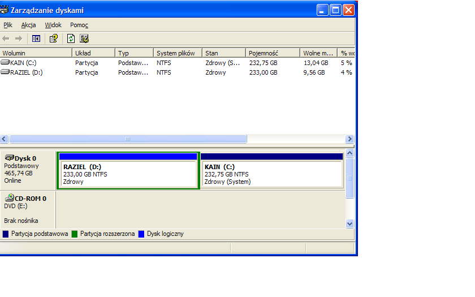Click the RAZIEL (D:) volume drive icon

coord(5,72)
